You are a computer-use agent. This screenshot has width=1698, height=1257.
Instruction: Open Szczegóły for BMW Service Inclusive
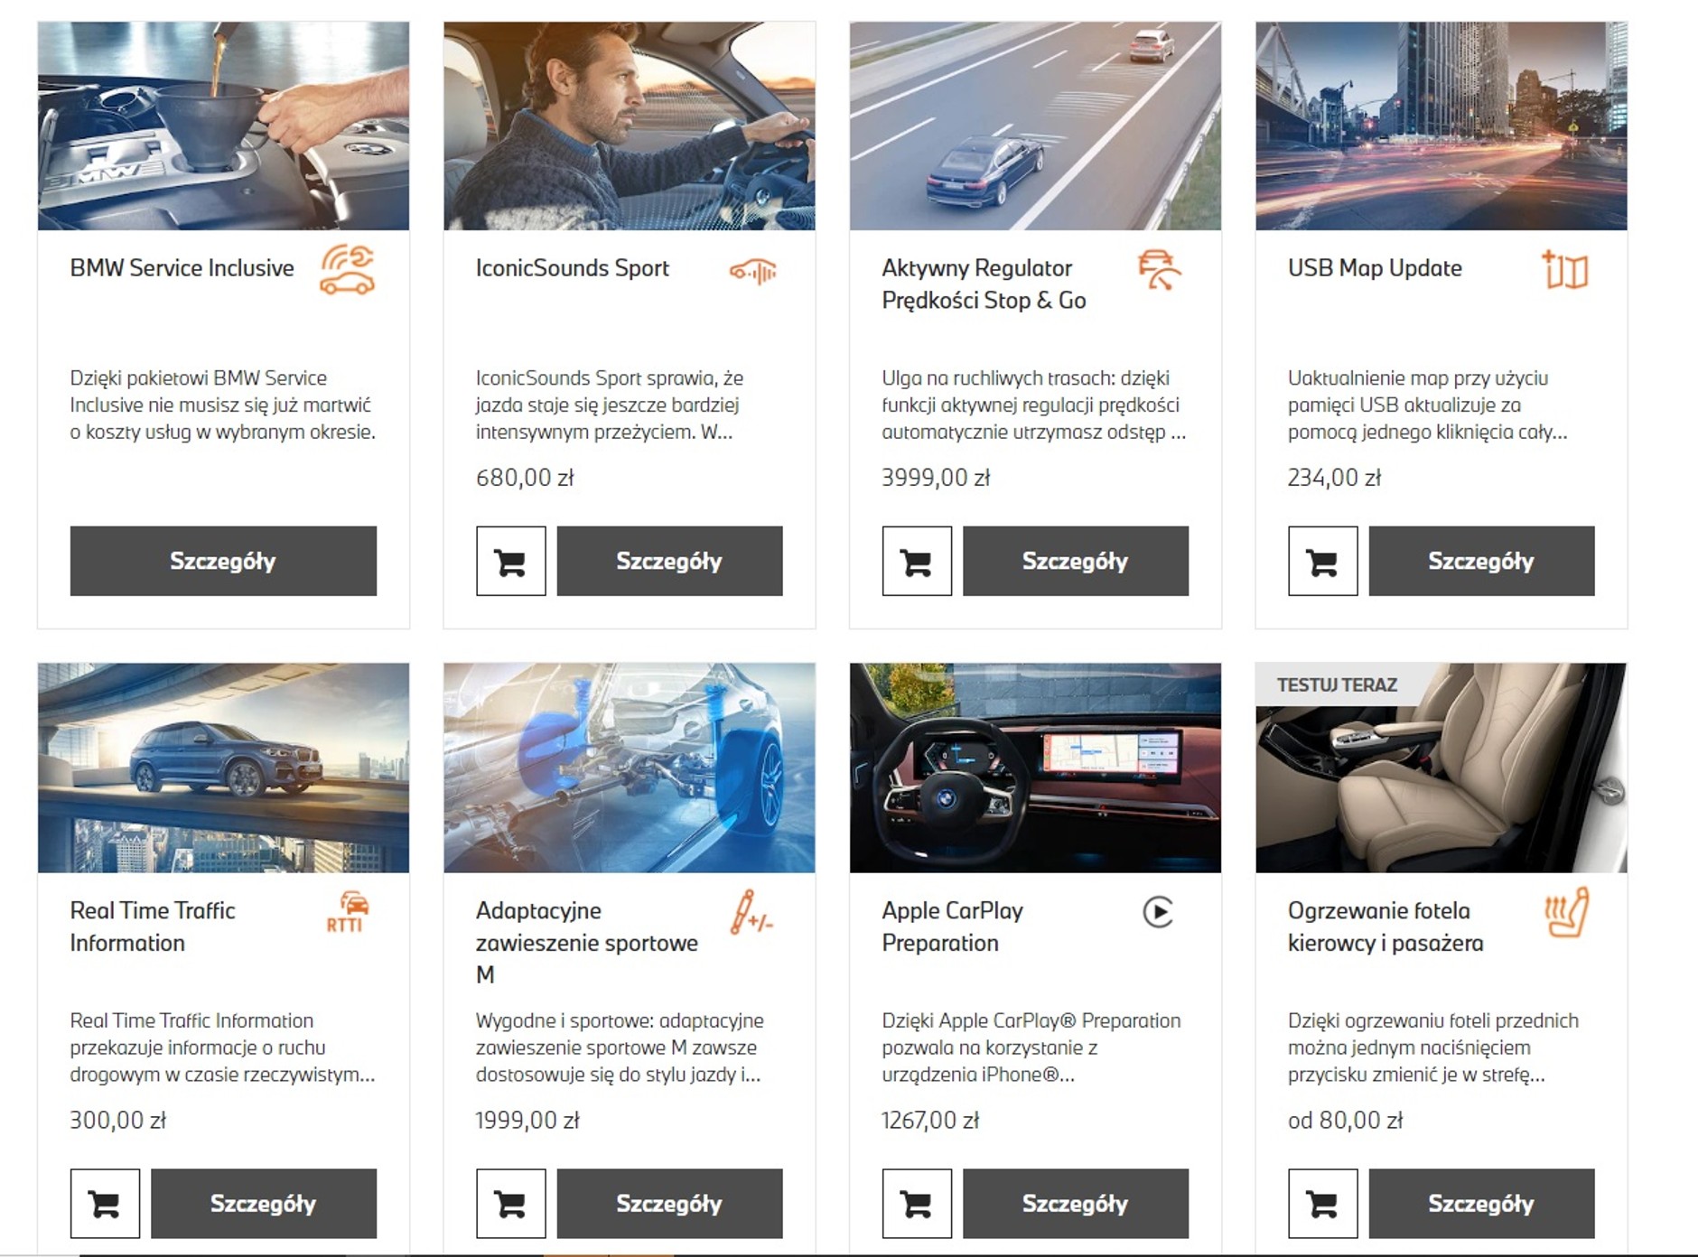tap(223, 561)
